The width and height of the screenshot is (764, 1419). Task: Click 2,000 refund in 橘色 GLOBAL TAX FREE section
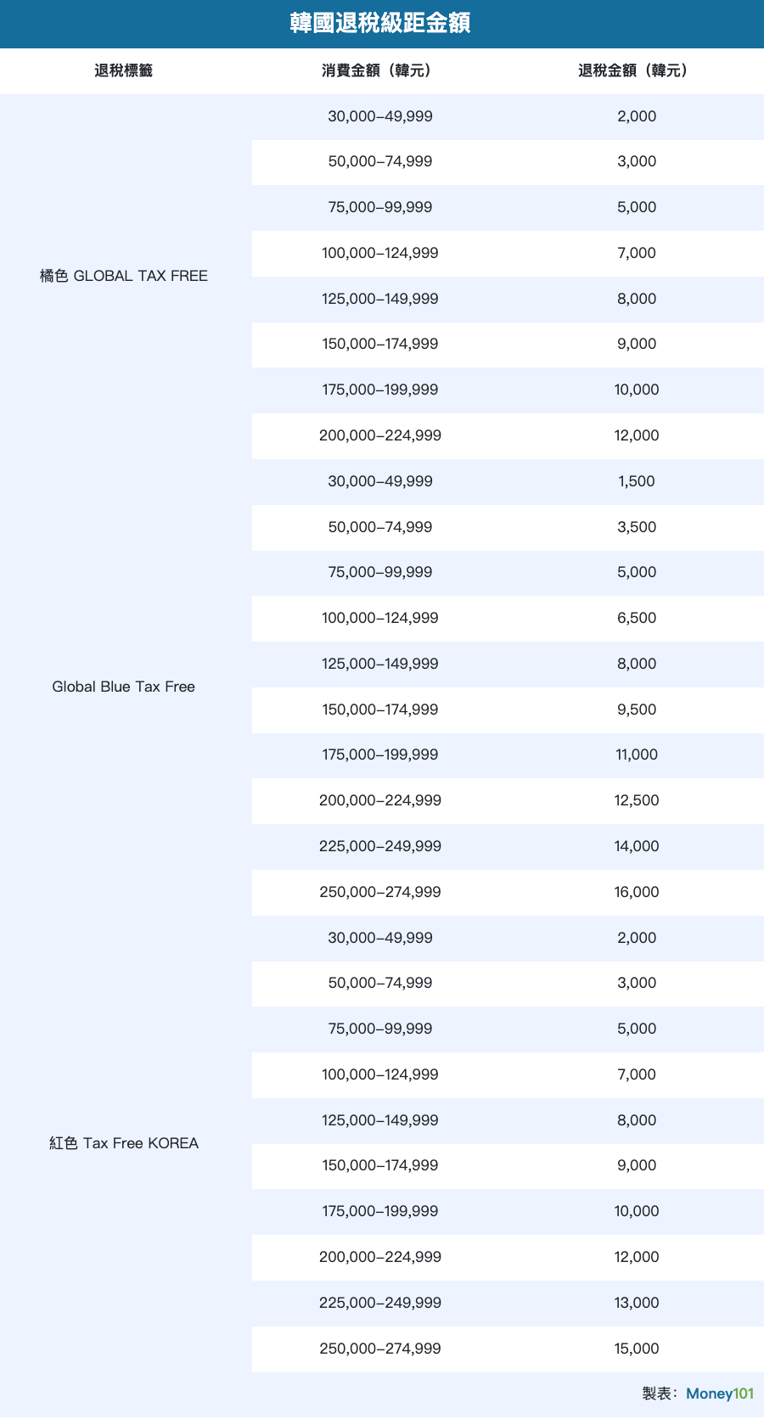(x=637, y=116)
